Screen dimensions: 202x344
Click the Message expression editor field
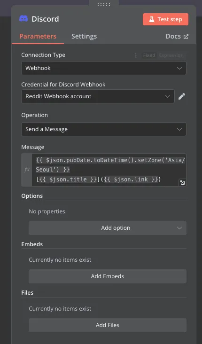click(x=109, y=170)
